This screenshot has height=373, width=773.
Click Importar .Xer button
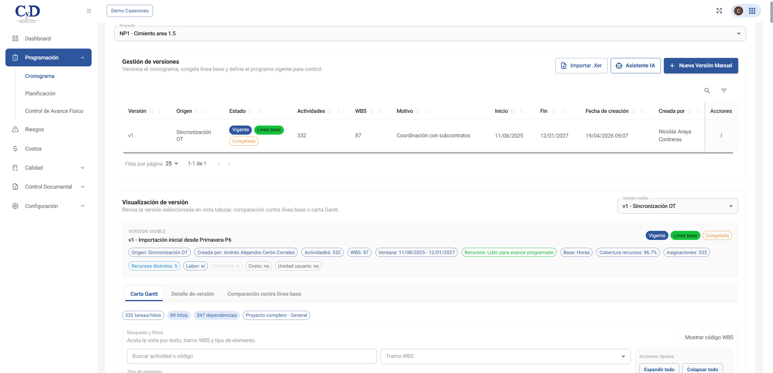point(581,65)
